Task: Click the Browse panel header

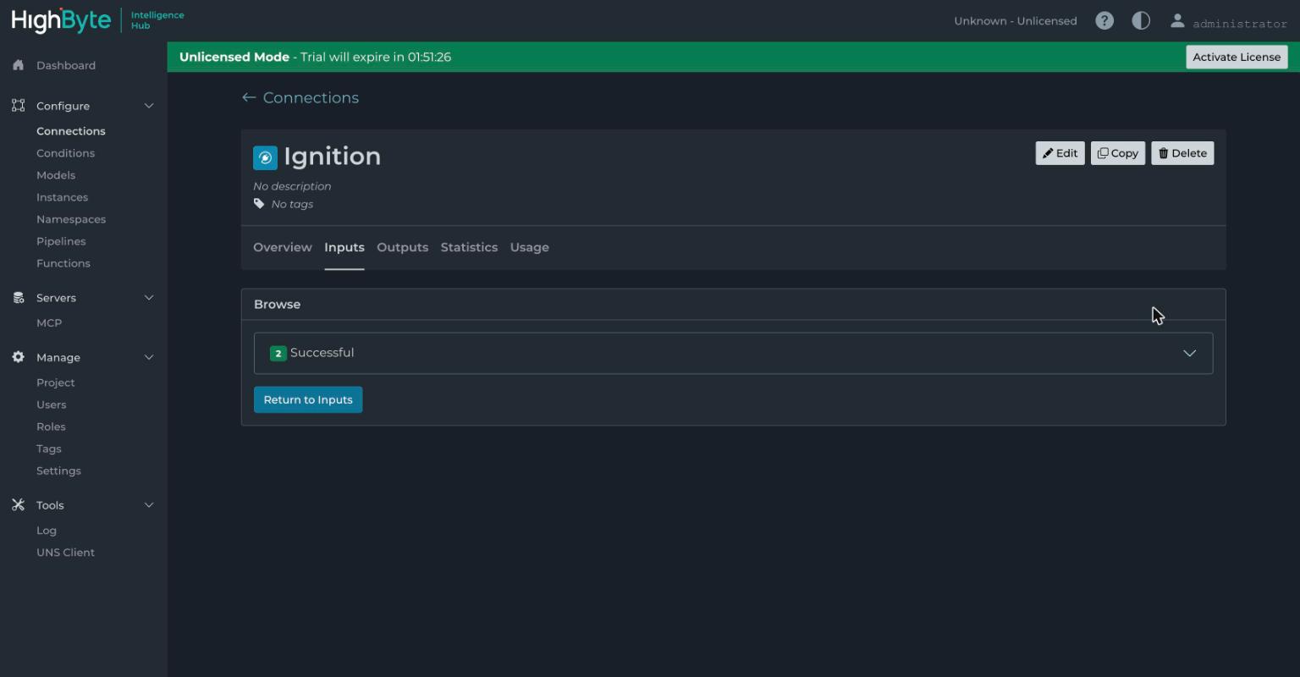Action: click(x=734, y=305)
